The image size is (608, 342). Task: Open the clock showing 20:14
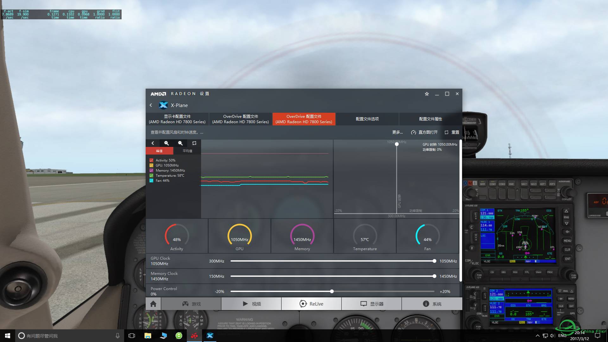tap(579, 336)
